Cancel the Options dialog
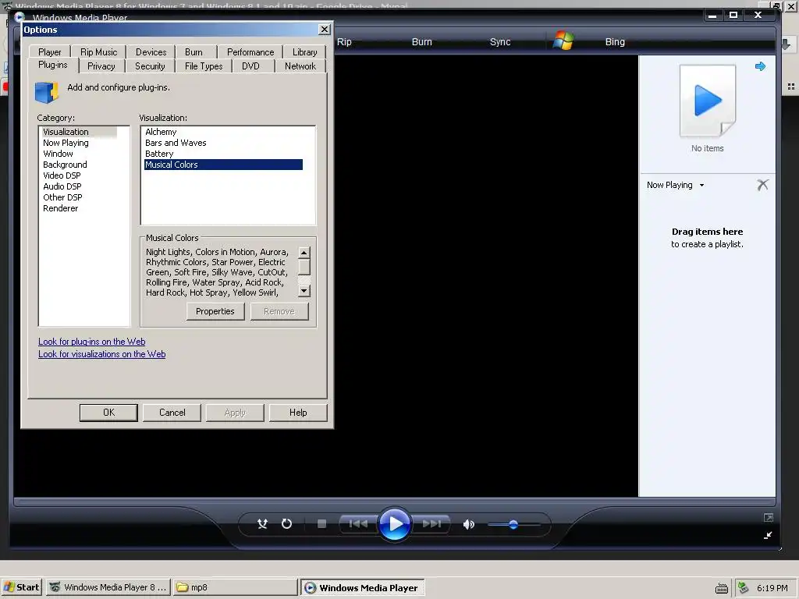Image resolution: width=799 pixels, height=599 pixels. coord(172,413)
